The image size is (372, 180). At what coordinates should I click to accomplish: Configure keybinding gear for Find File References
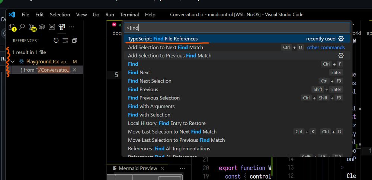(x=341, y=39)
